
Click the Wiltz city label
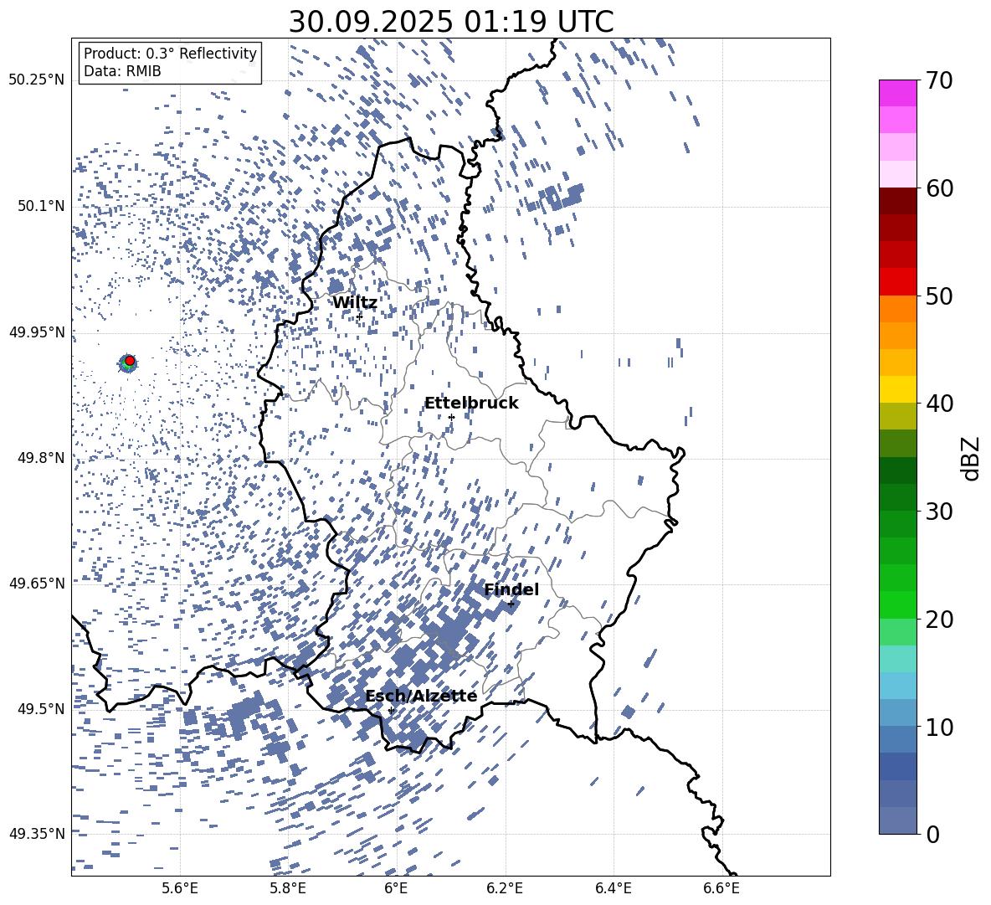[355, 303]
